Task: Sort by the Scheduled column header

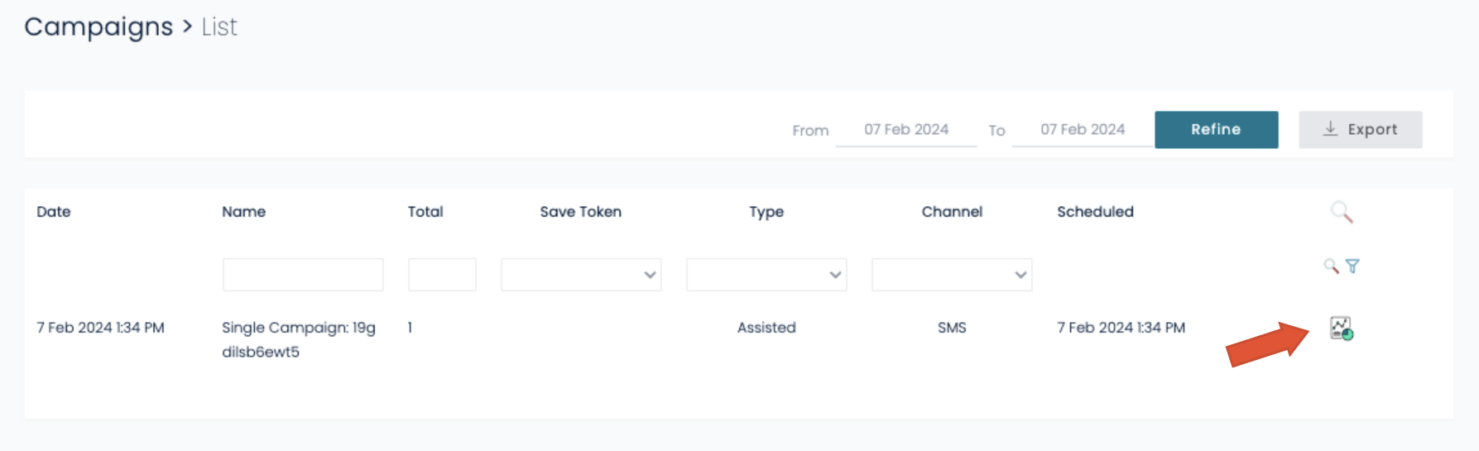Action: [1095, 212]
